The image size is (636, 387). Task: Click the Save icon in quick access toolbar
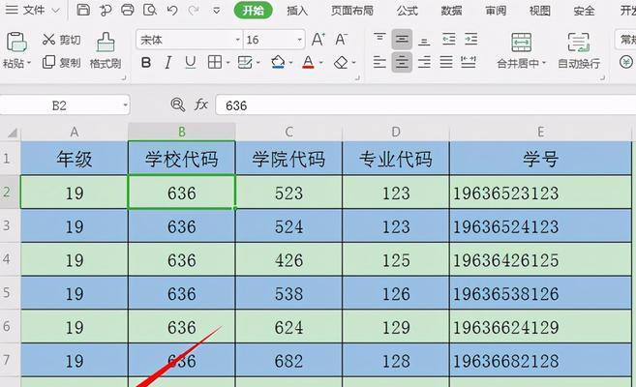[x=83, y=10]
